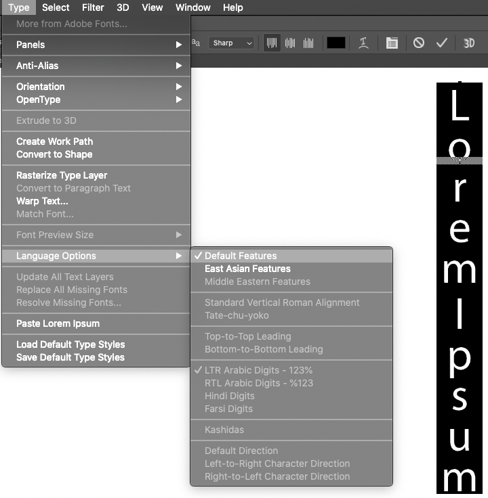Open the Language Options submenu

click(96, 256)
